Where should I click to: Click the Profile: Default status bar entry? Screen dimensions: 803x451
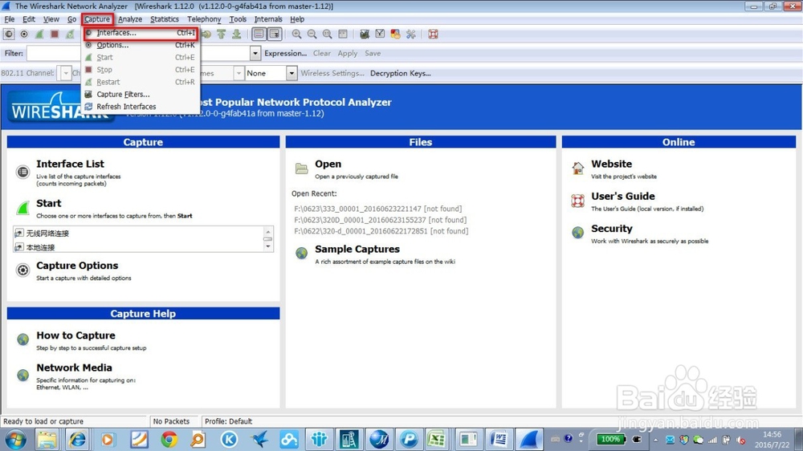[228, 421]
